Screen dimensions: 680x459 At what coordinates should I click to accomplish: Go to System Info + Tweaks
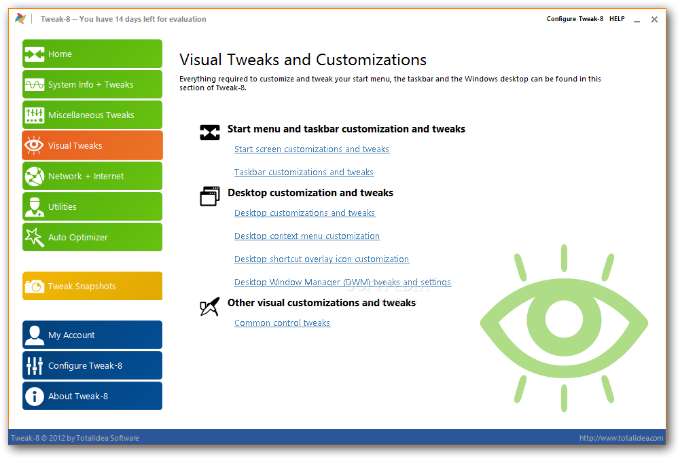(92, 84)
